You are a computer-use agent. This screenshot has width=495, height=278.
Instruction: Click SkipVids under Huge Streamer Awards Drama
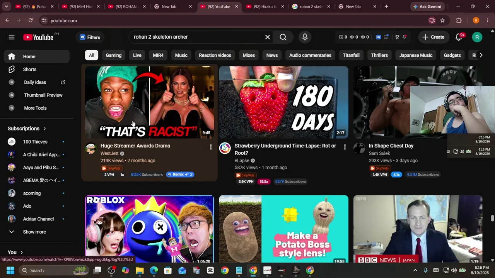[x=111, y=168]
